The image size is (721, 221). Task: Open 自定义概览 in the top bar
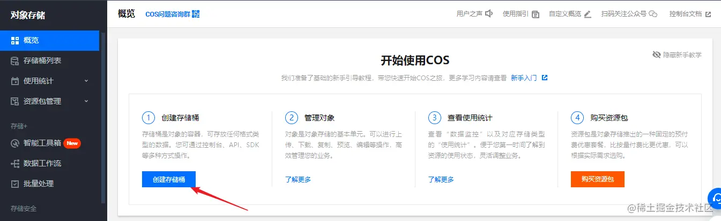(x=565, y=14)
